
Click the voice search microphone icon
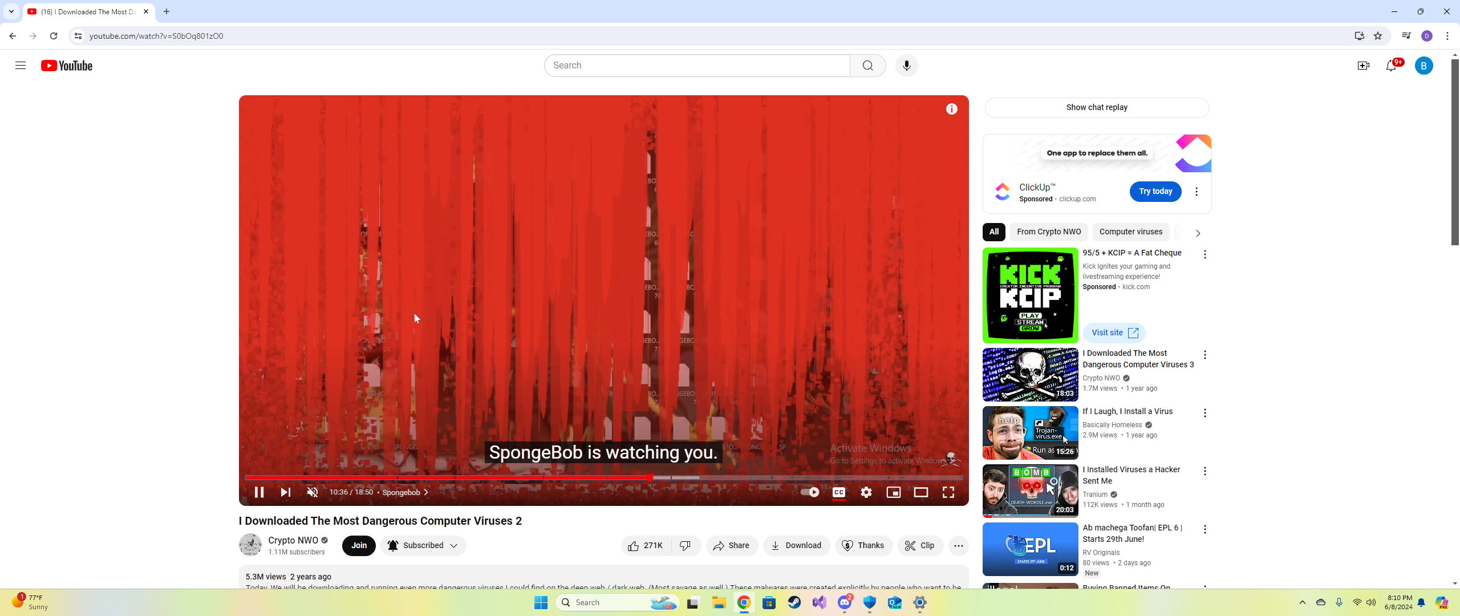pos(906,66)
